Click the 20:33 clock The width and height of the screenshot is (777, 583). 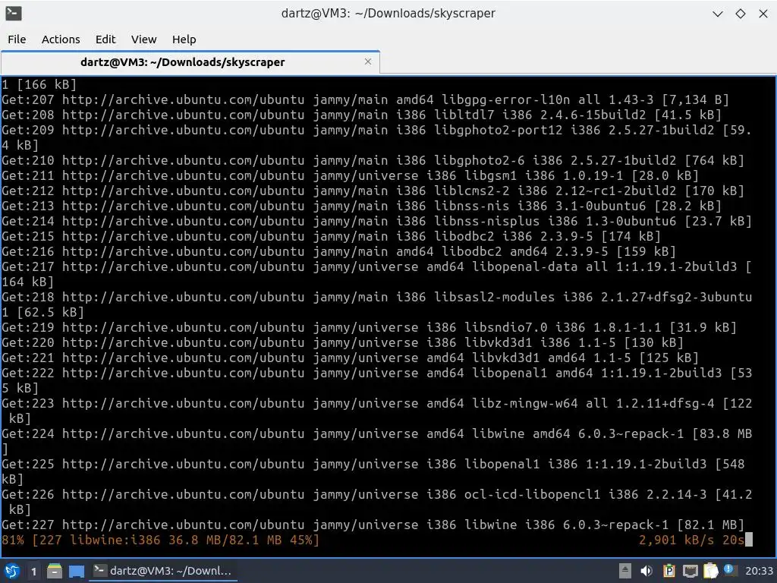[x=759, y=571]
